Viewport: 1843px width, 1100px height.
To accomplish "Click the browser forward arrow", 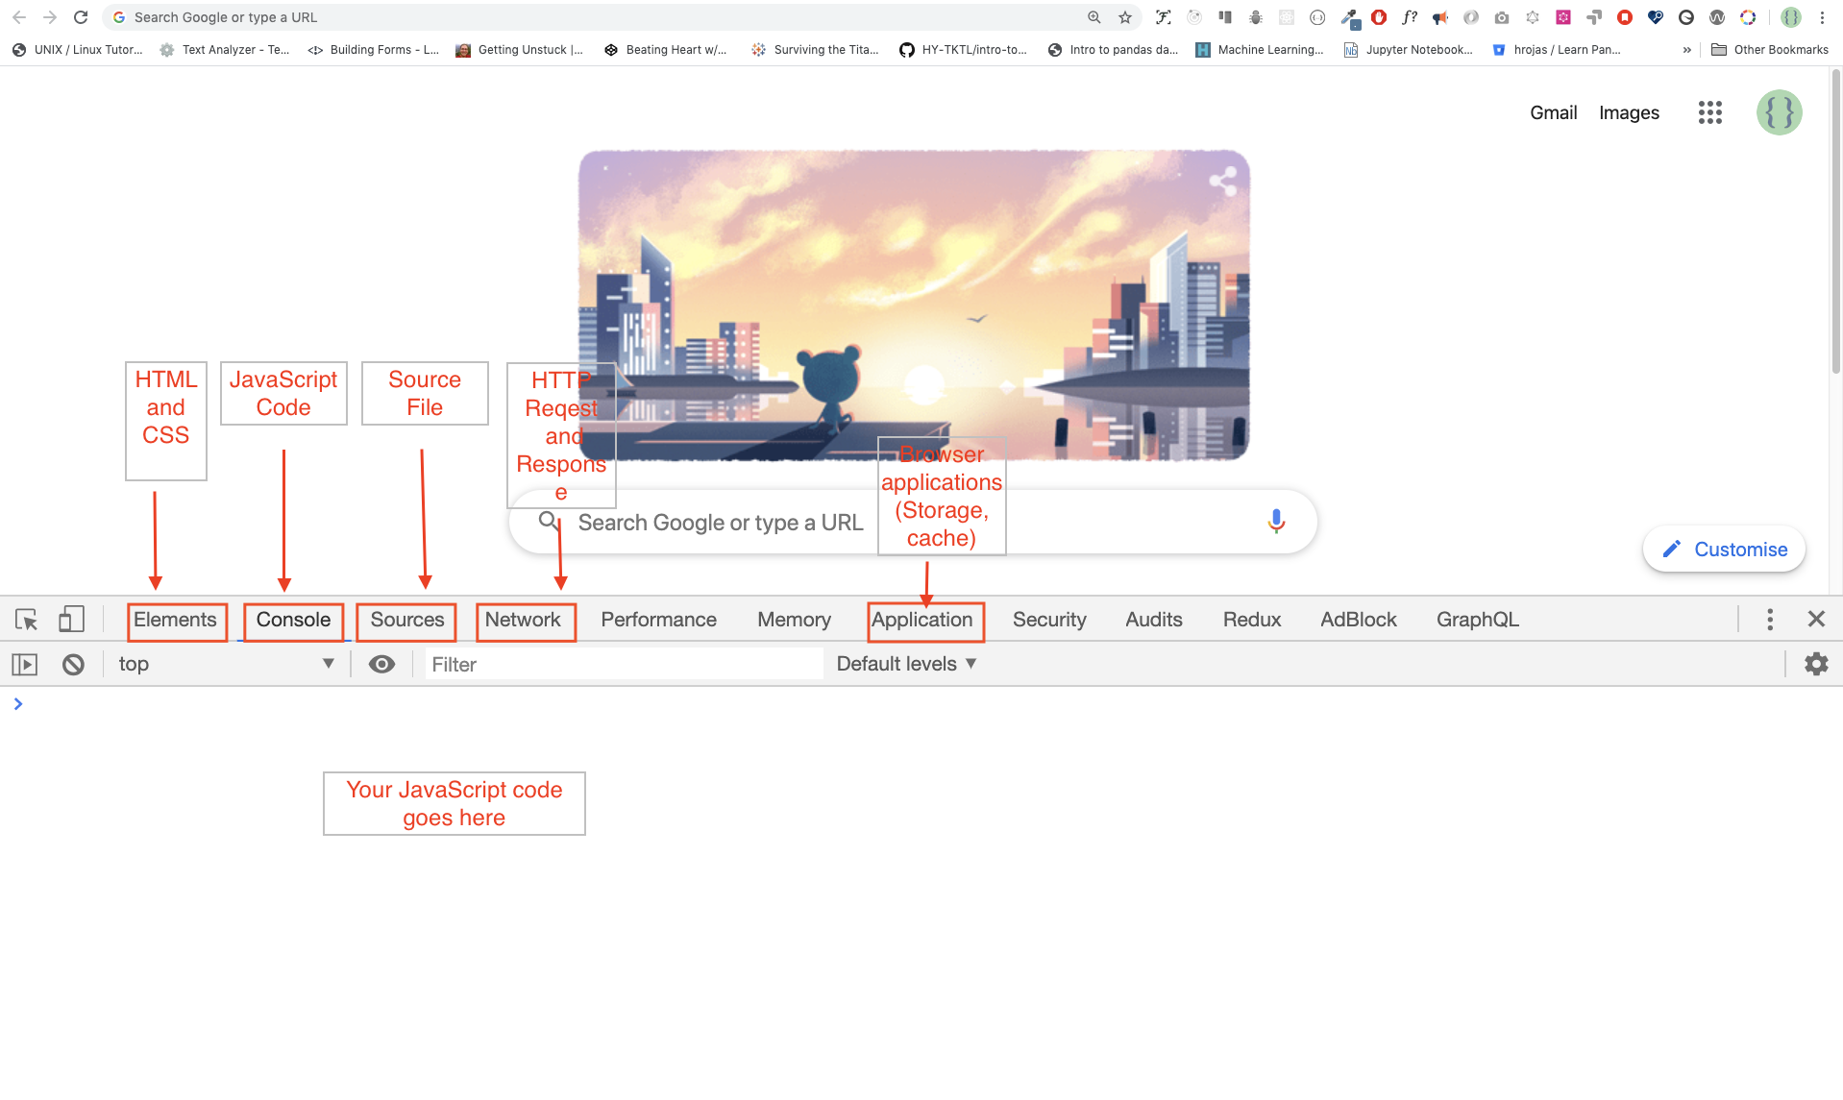I will click(x=50, y=17).
